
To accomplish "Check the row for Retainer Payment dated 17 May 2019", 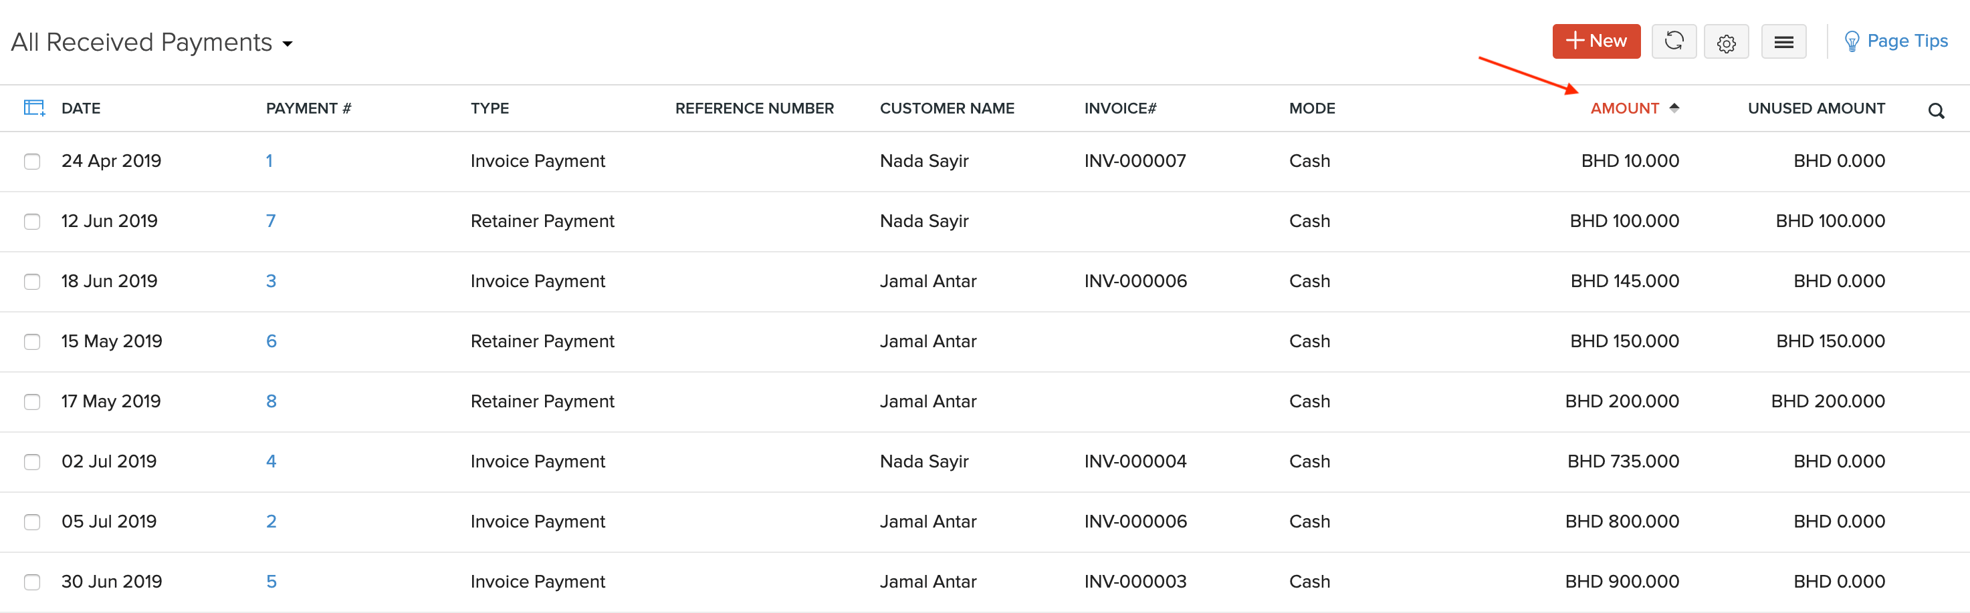I will 31,401.
